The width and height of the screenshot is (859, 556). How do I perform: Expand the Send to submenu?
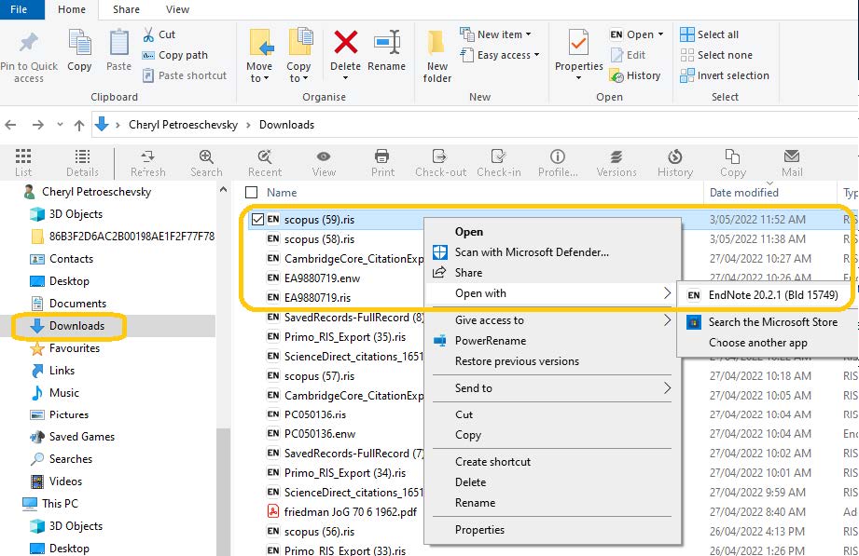[552, 388]
